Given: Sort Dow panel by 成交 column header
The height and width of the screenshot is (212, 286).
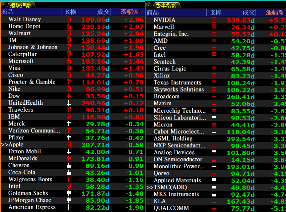Looking at the screenshot, I should (x=94, y=12).
